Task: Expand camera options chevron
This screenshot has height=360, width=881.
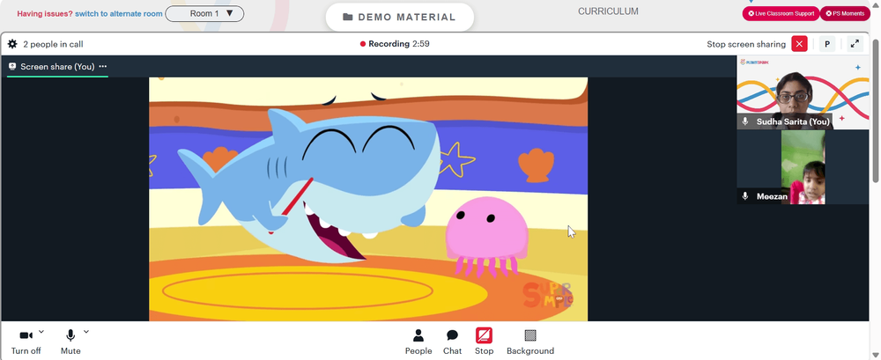Action: pos(41,332)
